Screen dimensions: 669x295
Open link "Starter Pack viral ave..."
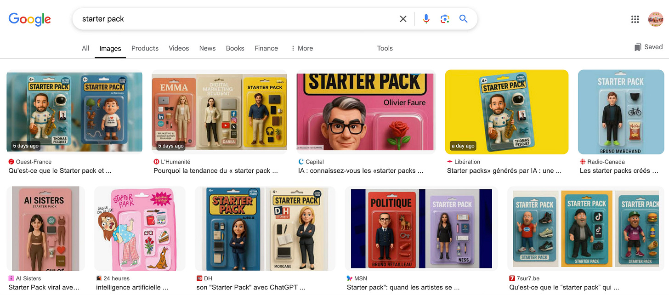point(44,287)
